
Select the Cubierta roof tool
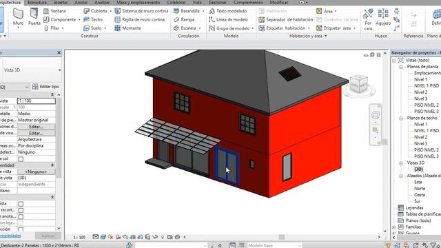pyautogui.click(x=97, y=11)
